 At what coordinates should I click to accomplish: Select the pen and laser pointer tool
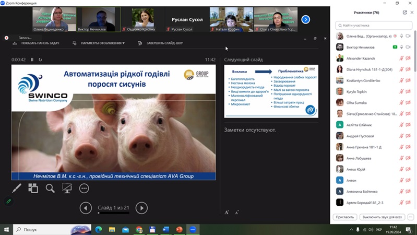(17, 188)
